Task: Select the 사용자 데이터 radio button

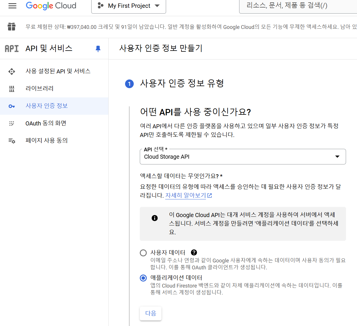Action: (x=143, y=253)
